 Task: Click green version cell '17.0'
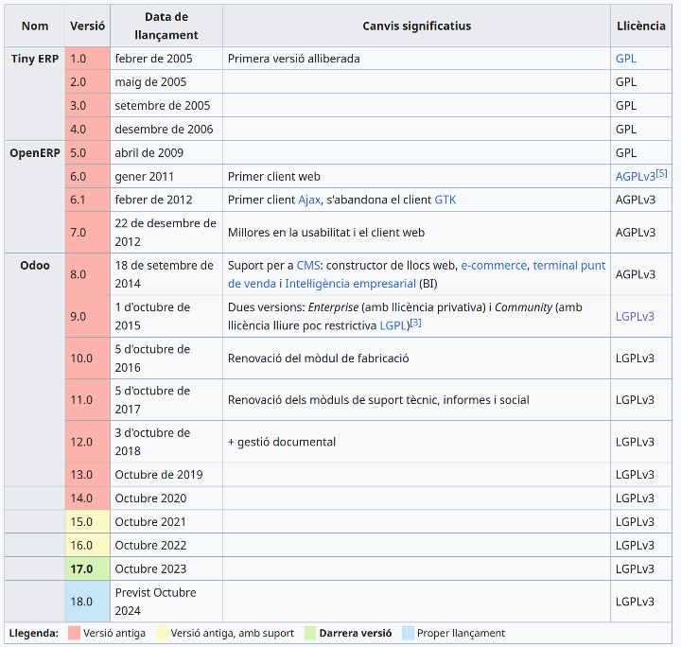coord(88,568)
